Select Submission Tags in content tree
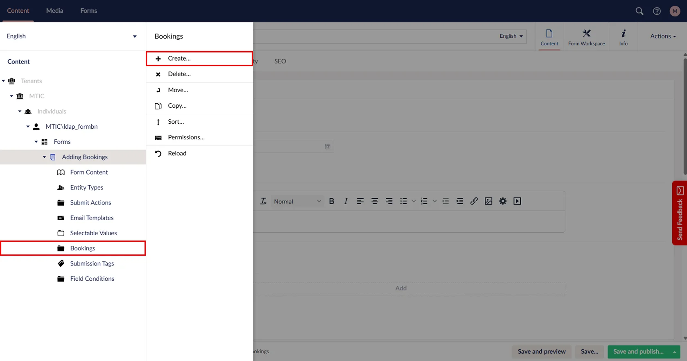 coord(92,263)
